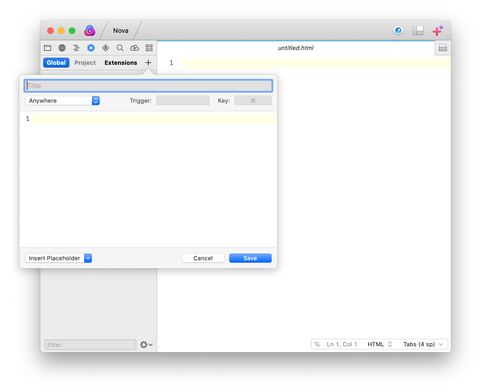
Task: Minimize the Nova window
Action: [x=61, y=31]
